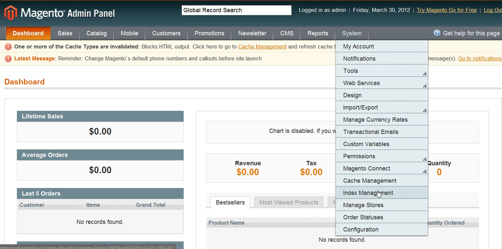Open Cache Management in System menu
The height and width of the screenshot is (249, 502).
point(370,181)
